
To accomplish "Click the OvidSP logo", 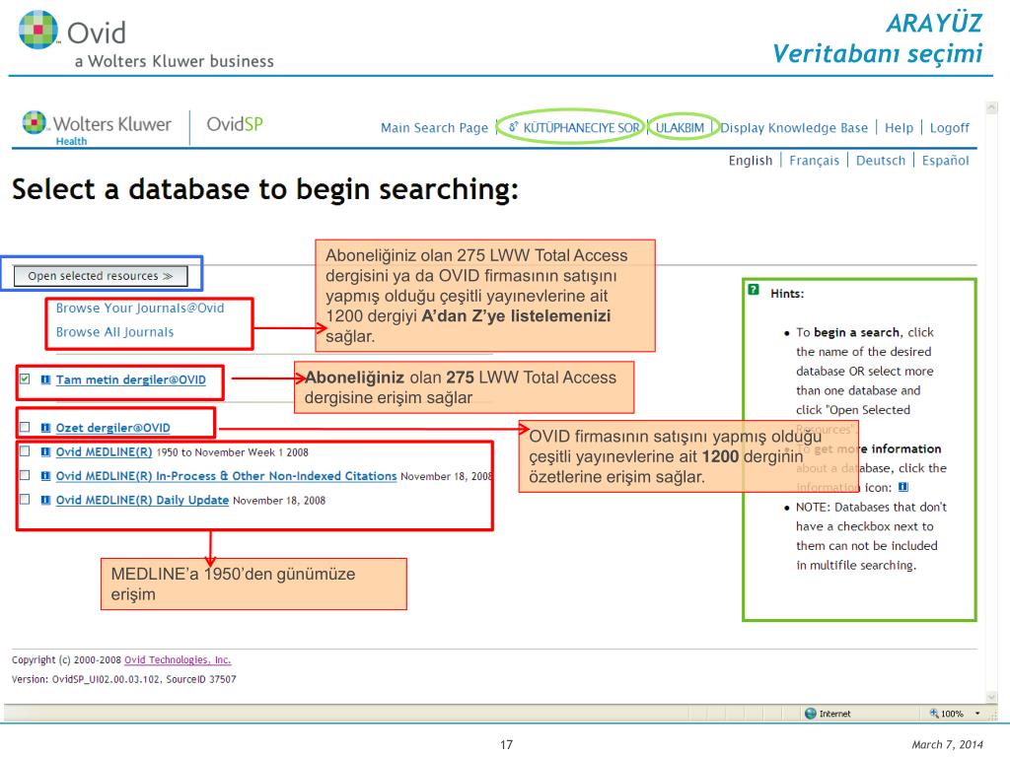I will (235, 123).
